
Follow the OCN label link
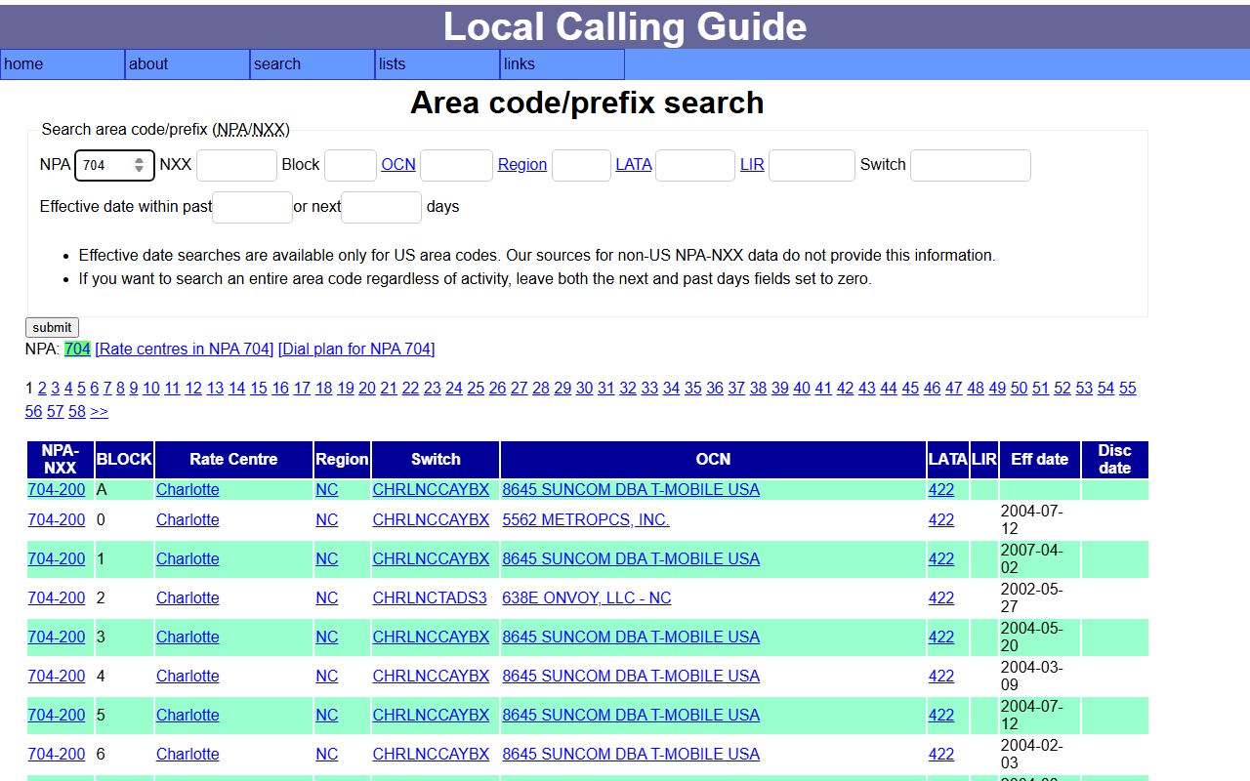coord(398,165)
